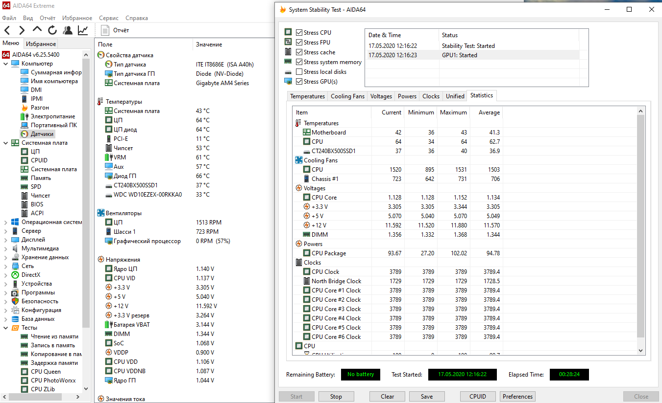The width and height of the screenshot is (662, 403).
Task: Enable the Stress local disks checkbox
Action: coord(299,72)
